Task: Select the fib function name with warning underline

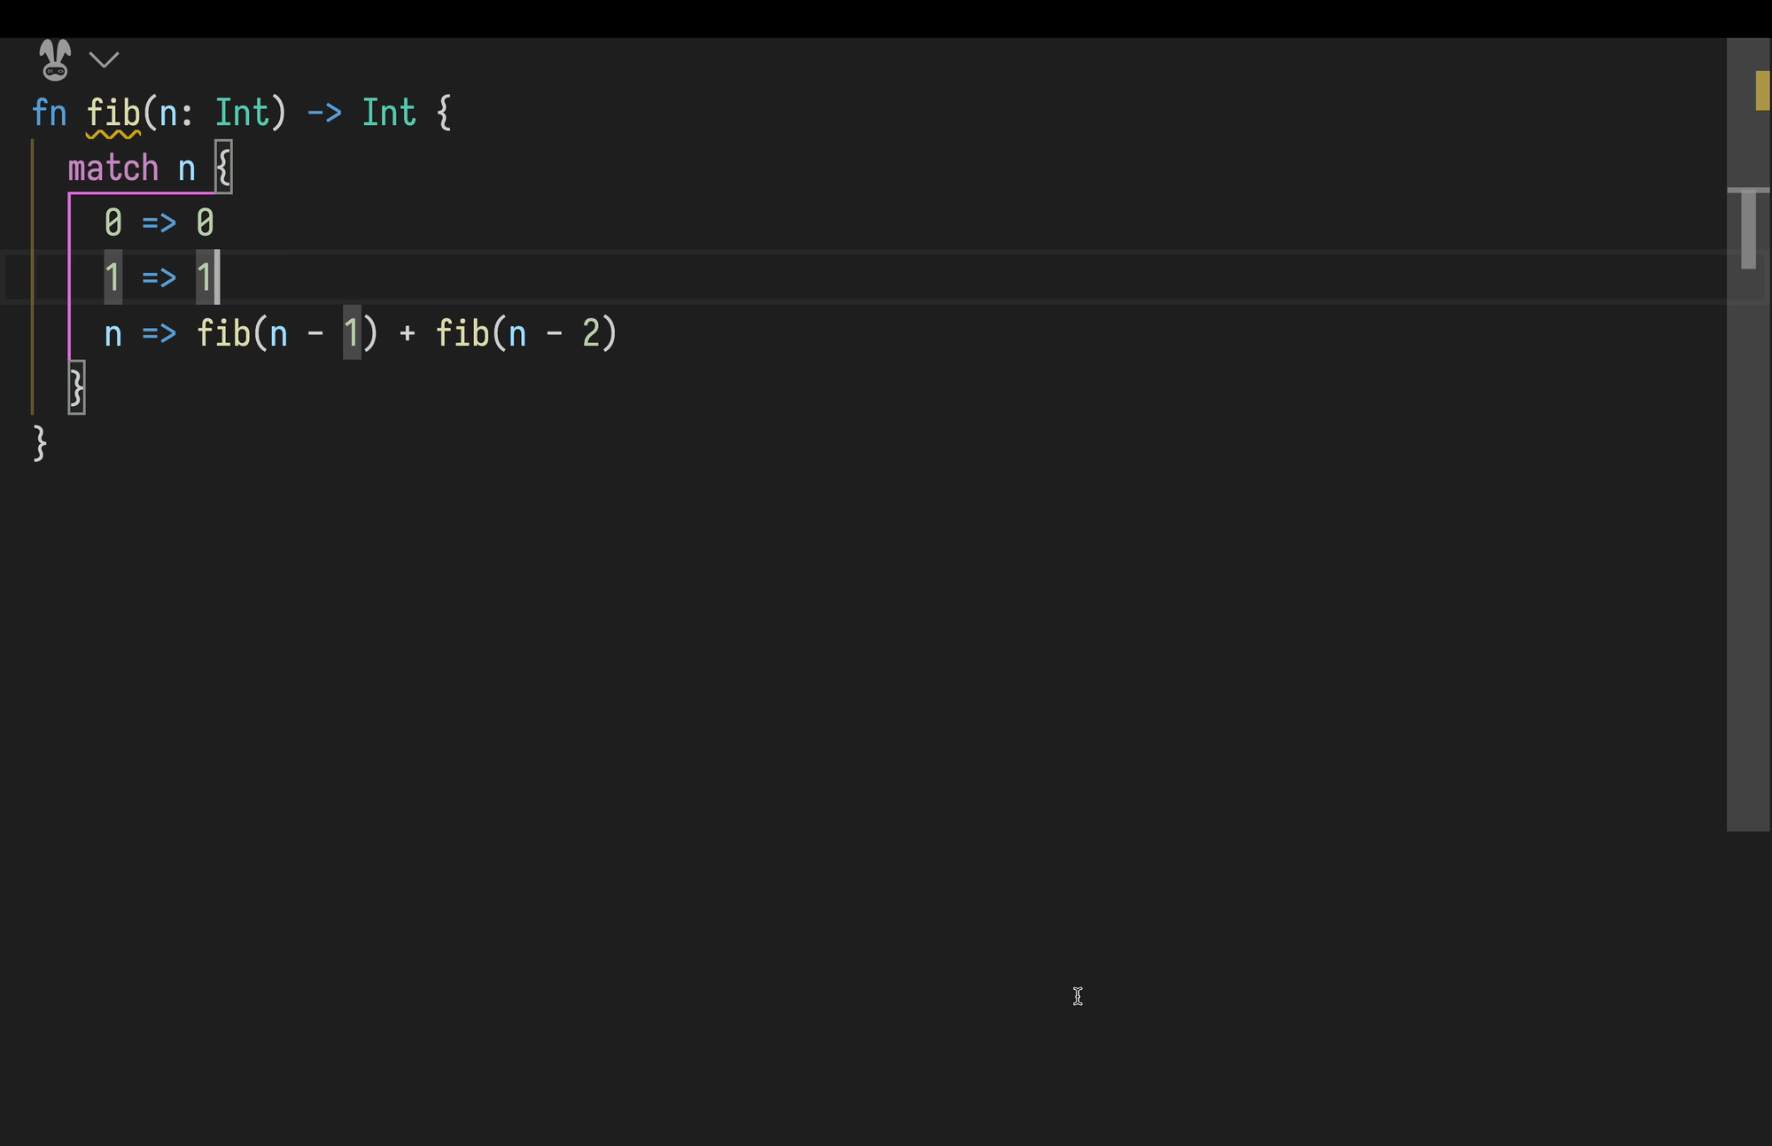Action: (x=115, y=113)
